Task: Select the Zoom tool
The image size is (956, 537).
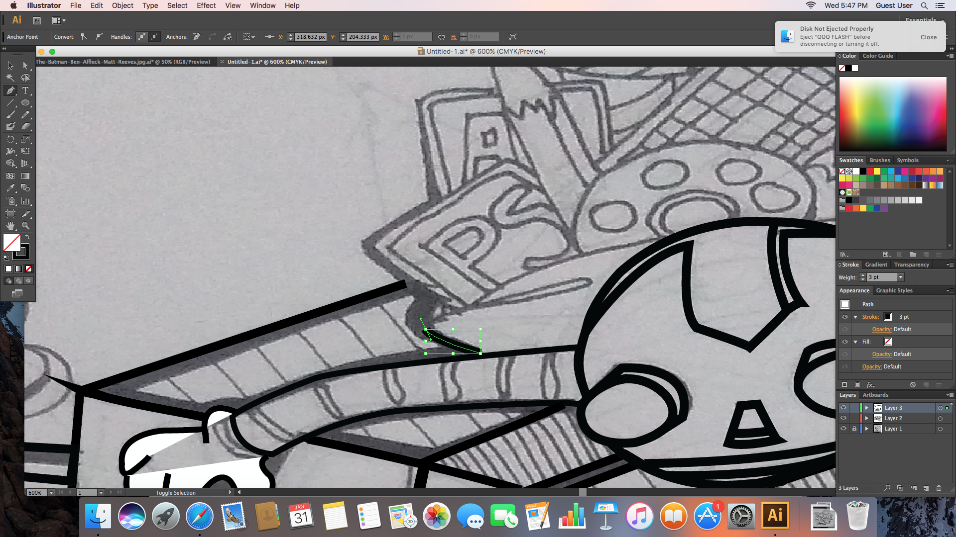Action: [25, 226]
